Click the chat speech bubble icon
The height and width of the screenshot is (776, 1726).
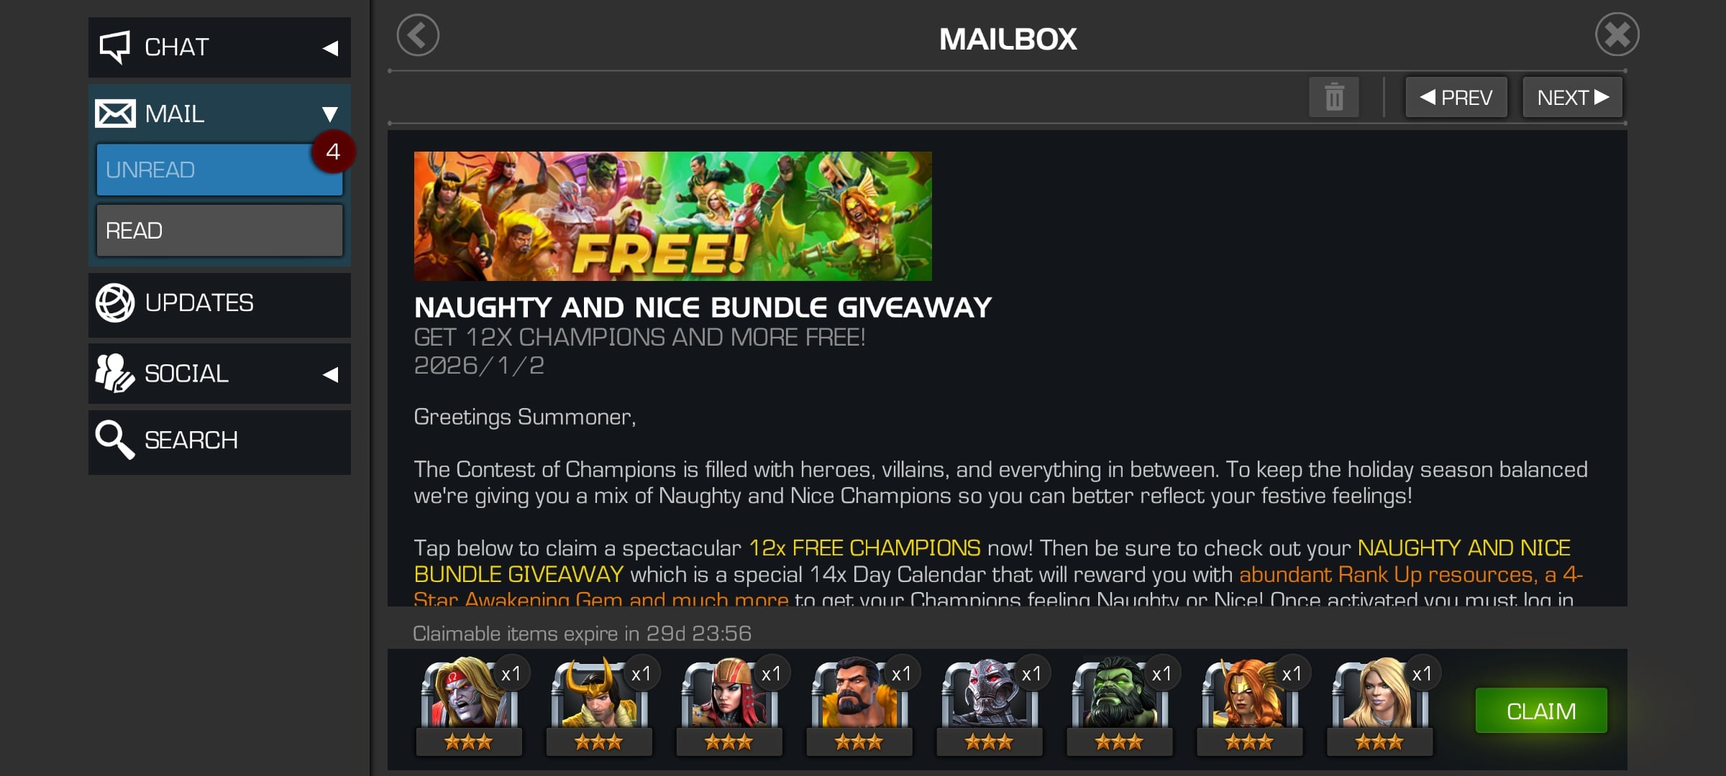tap(115, 47)
